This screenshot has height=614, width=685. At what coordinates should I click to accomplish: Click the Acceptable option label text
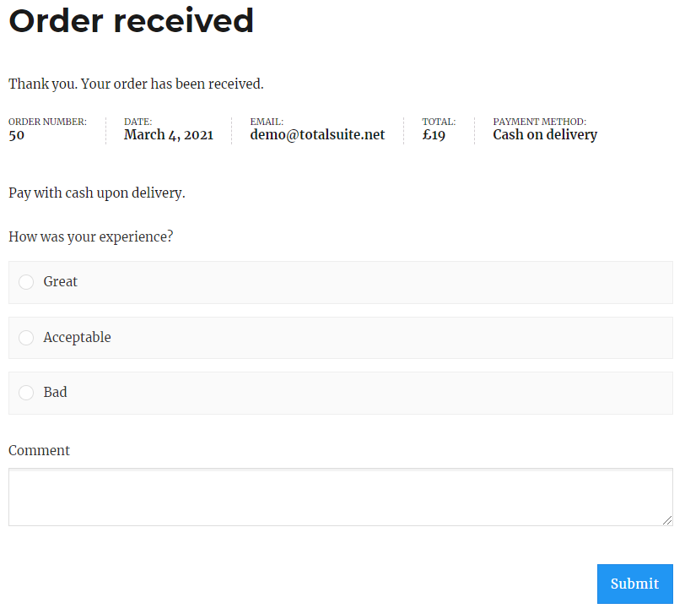point(77,338)
